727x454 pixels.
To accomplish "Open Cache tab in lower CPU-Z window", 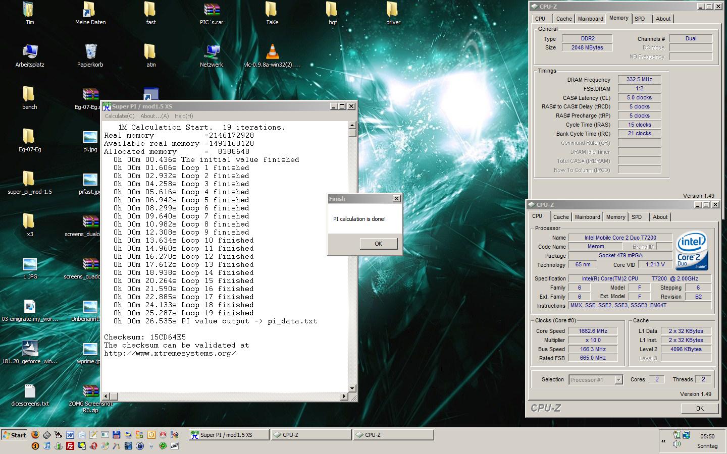I will pyautogui.click(x=561, y=217).
